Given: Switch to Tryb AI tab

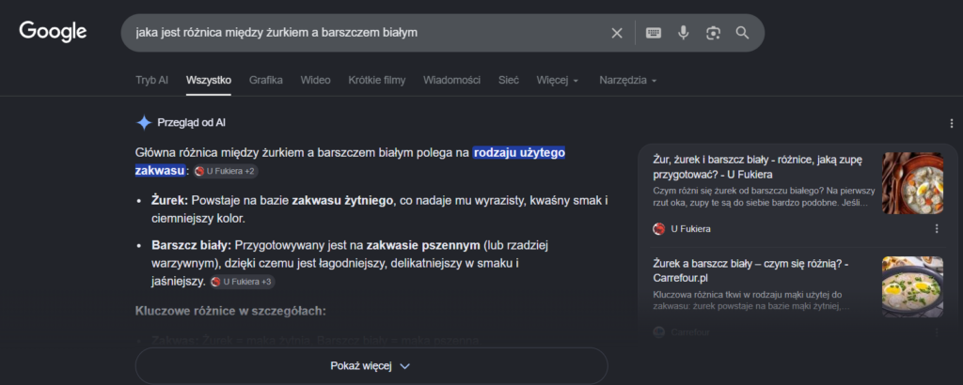Looking at the screenshot, I should pyautogui.click(x=151, y=81).
